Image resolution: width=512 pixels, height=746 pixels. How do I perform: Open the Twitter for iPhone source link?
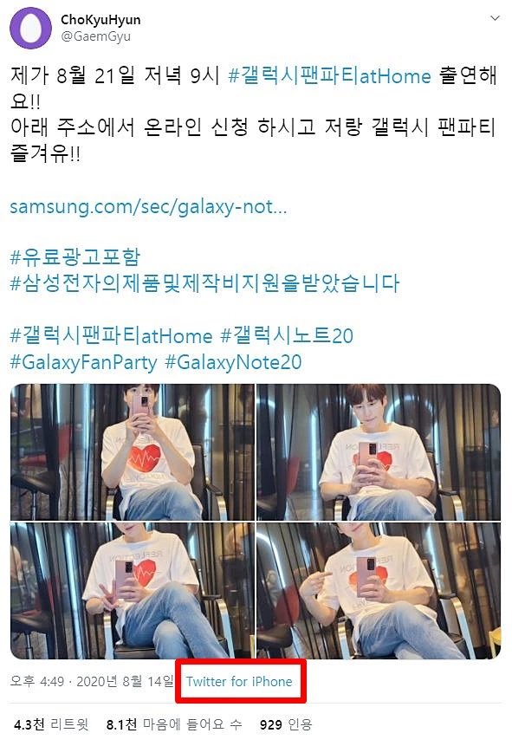pyautogui.click(x=239, y=681)
